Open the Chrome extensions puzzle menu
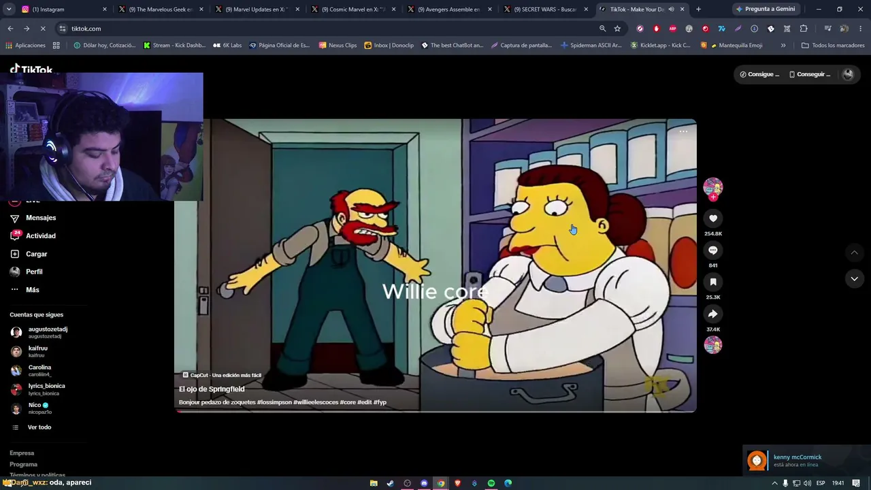 tap(804, 29)
